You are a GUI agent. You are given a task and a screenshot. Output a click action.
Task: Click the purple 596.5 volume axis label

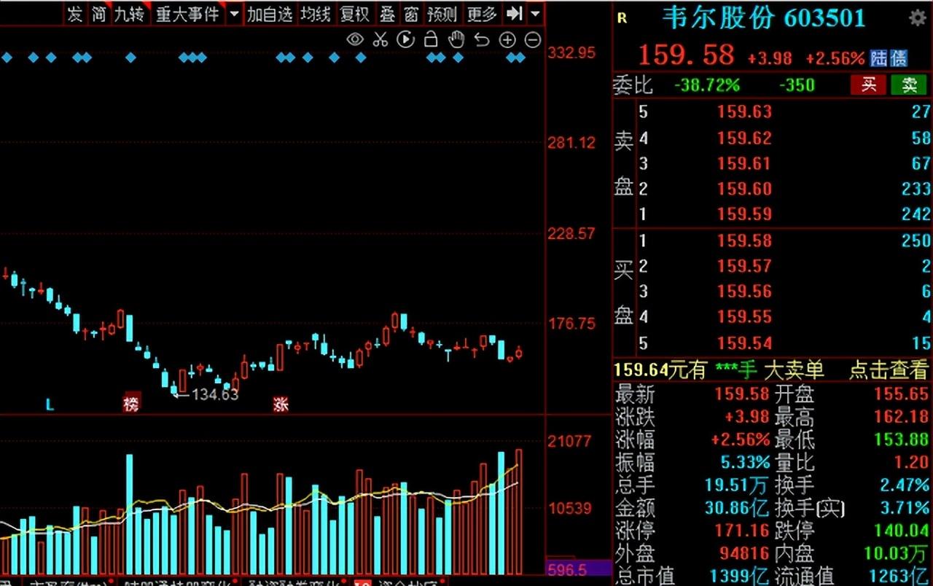click(x=578, y=569)
